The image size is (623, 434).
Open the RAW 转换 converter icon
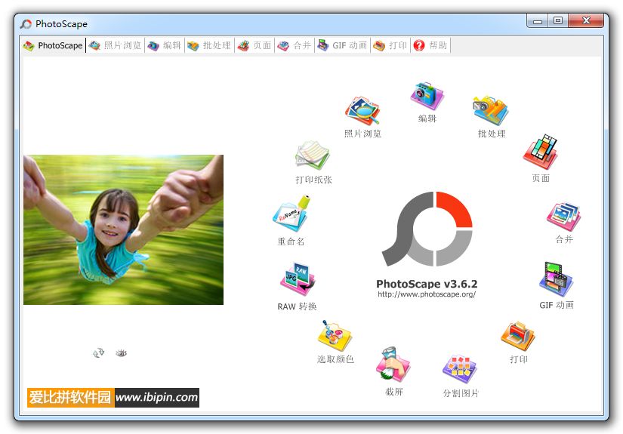click(x=298, y=279)
